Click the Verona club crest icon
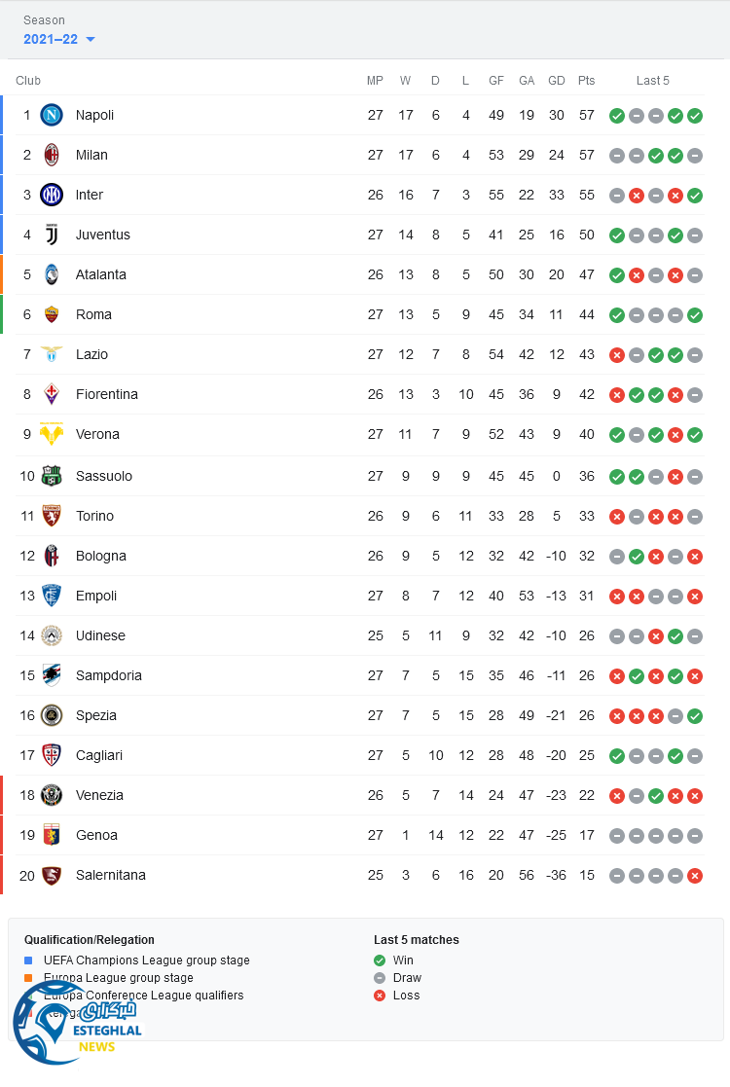 (x=52, y=434)
